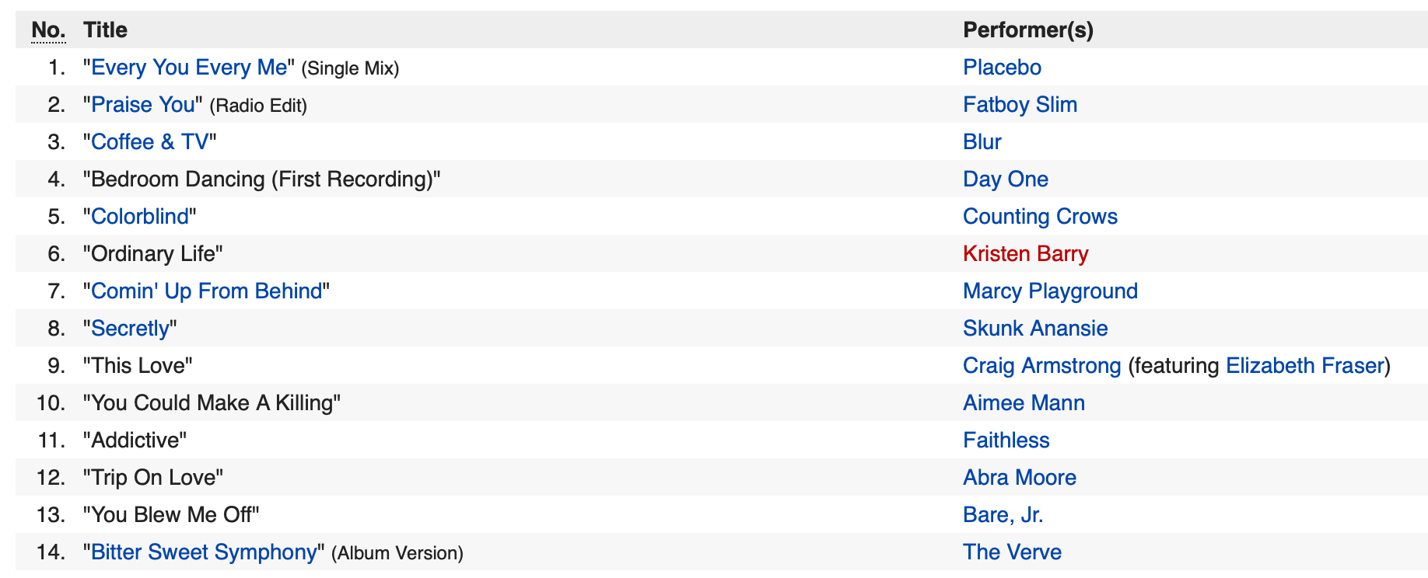Image resolution: width=1428 pixels, height=578 pixels.
Task: Open the Faithless performer link
Action: [x=1006, y=440]
